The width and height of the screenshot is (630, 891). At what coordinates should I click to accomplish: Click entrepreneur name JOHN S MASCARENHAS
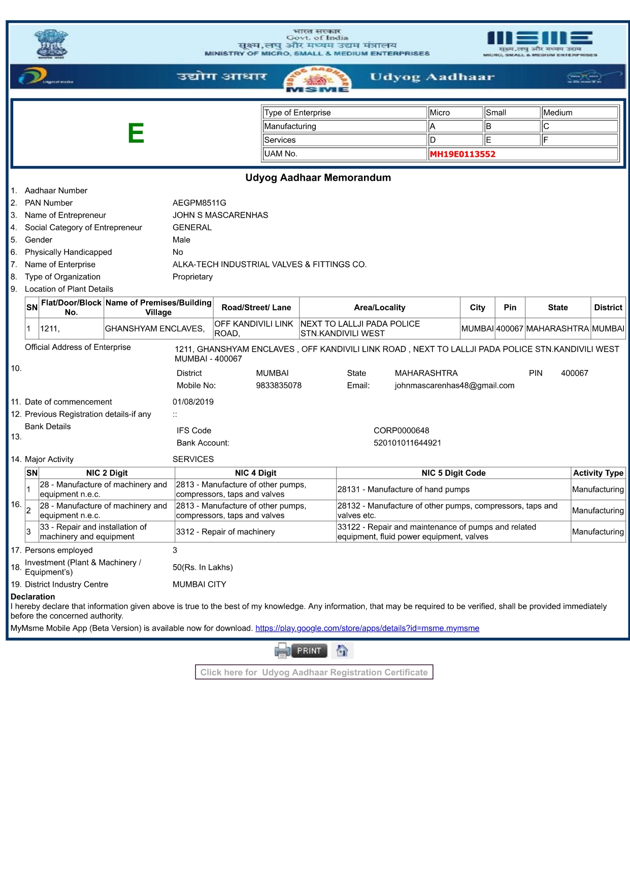220,215
